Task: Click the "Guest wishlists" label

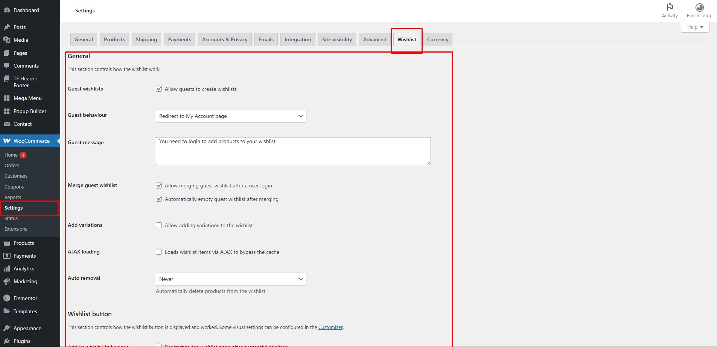Action: coord(85,89)
